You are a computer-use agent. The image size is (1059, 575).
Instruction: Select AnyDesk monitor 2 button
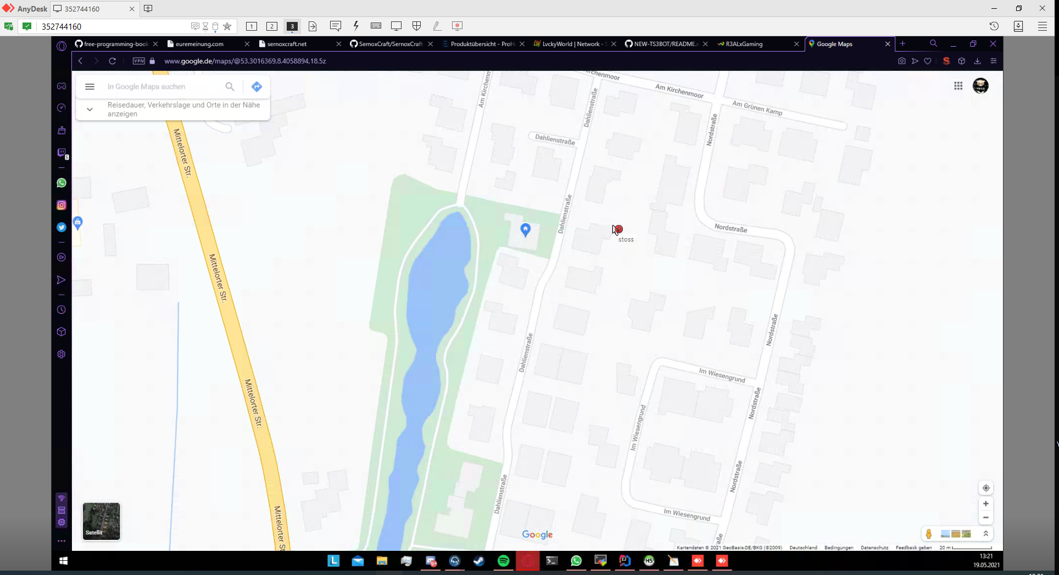coord(271,26)
